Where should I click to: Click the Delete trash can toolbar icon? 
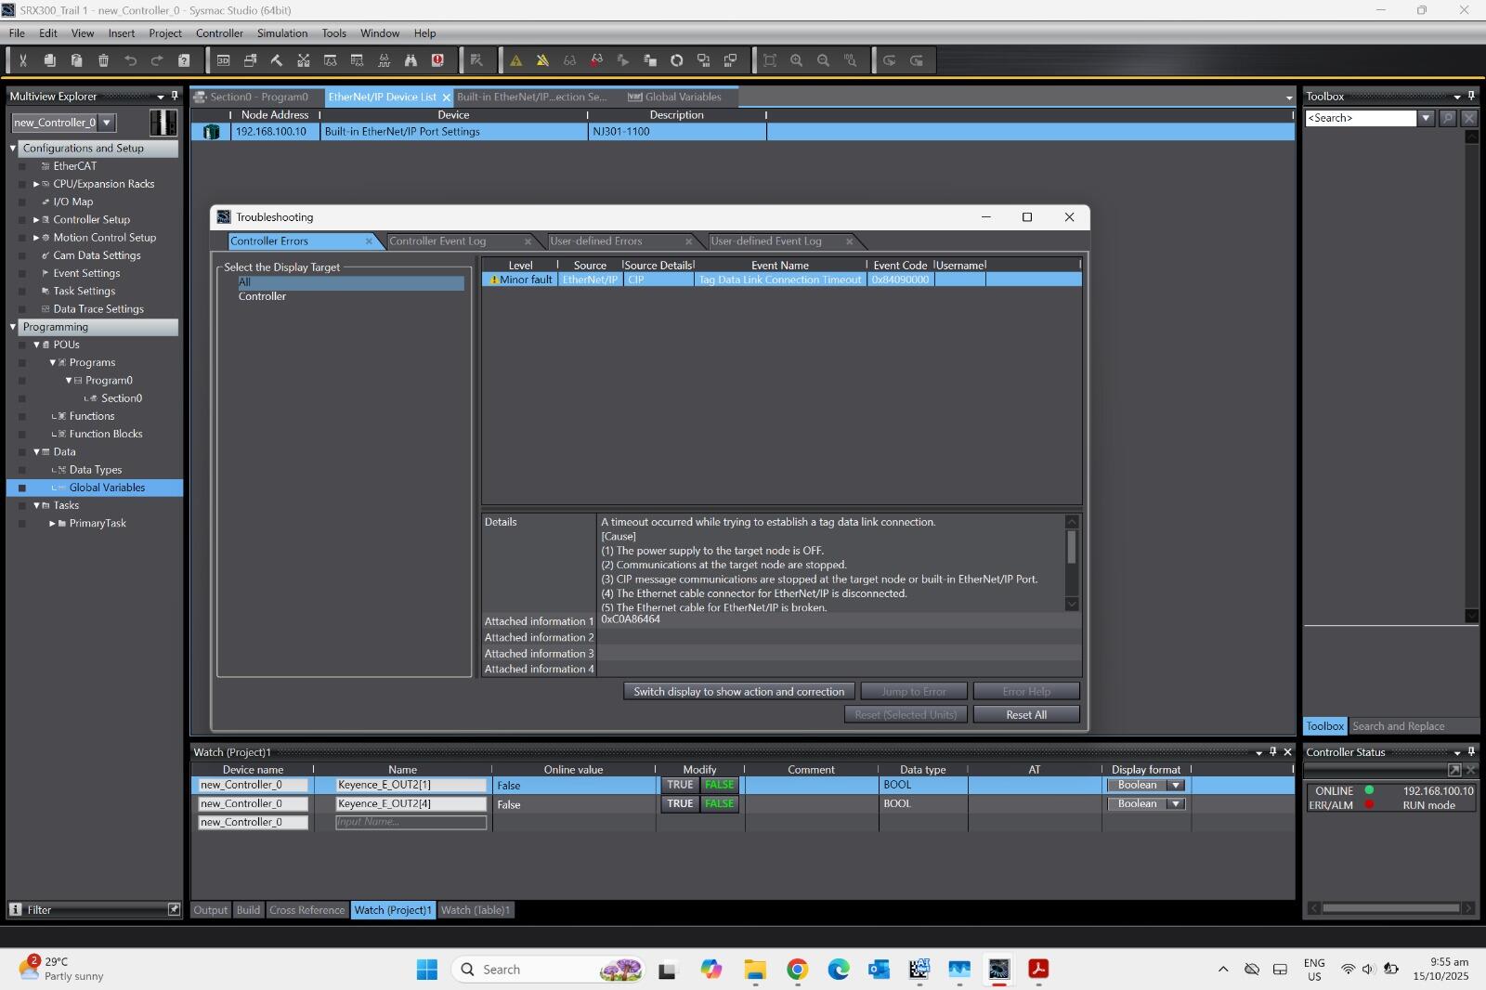point(103,60)
